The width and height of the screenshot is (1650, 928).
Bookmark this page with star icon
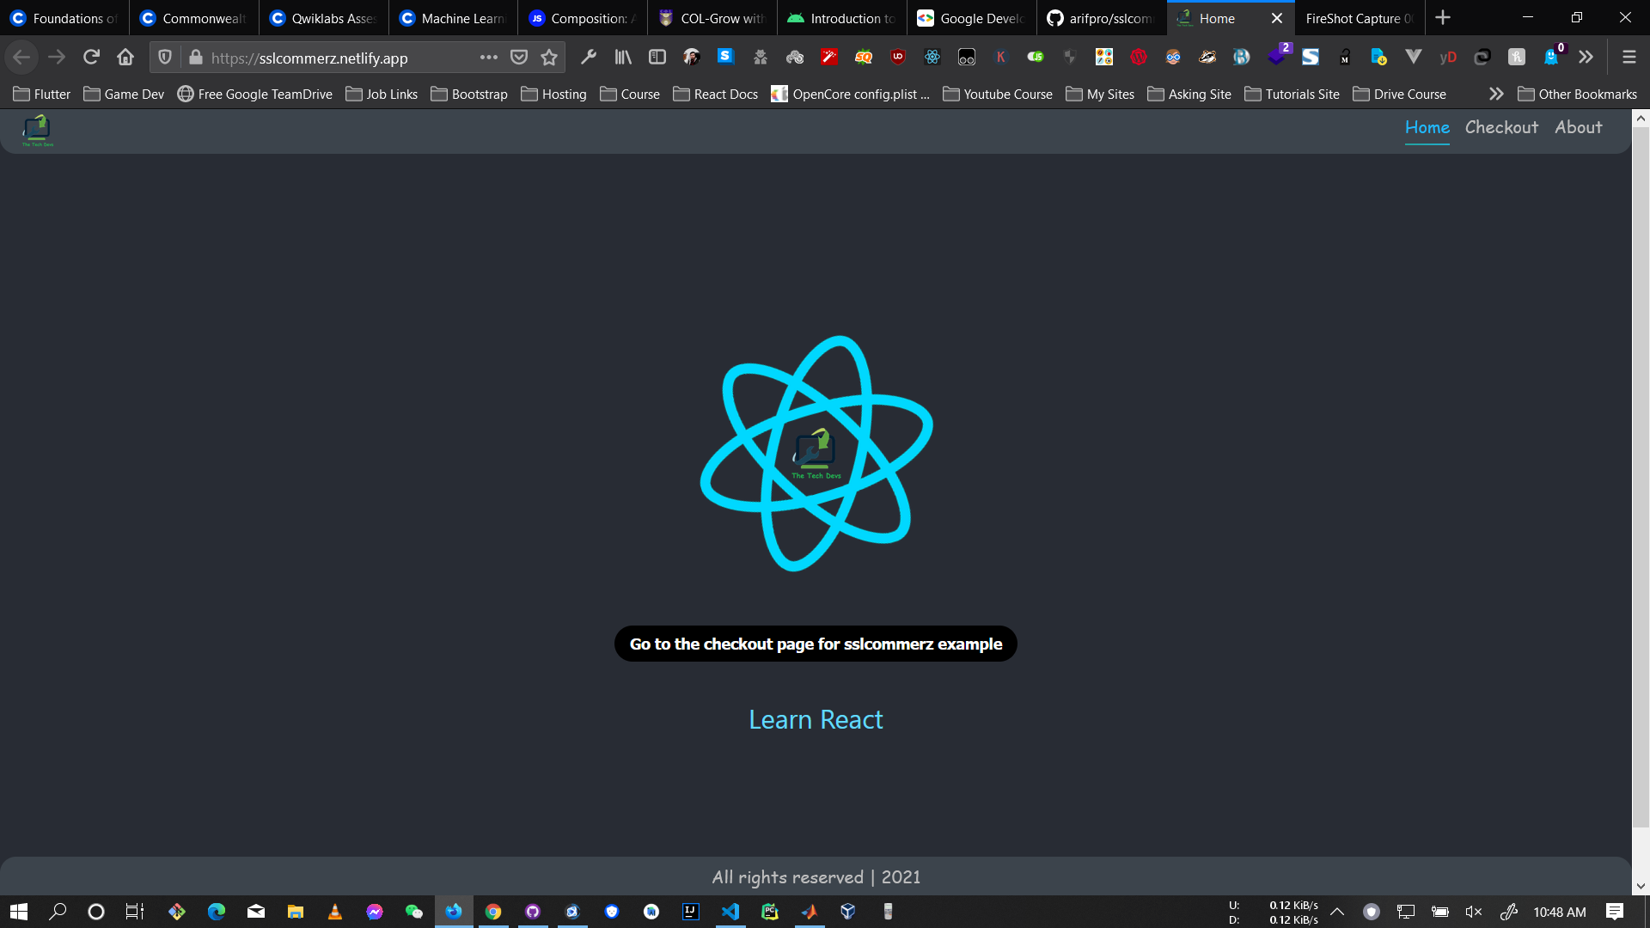pyautogui.click(x=549, y=58)
